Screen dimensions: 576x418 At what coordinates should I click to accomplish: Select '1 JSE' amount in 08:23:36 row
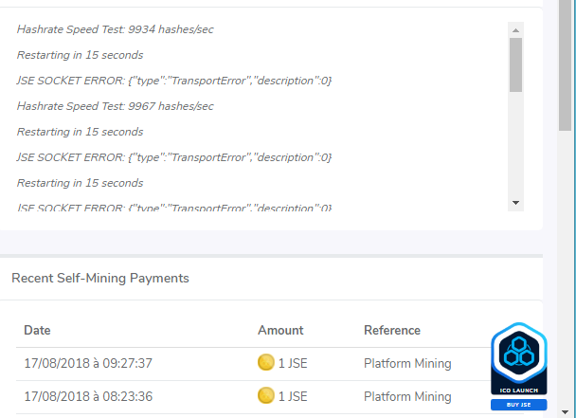[293, 396]
